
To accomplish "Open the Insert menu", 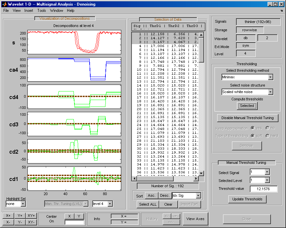I will pyautogui.click(x=29, y=11).
